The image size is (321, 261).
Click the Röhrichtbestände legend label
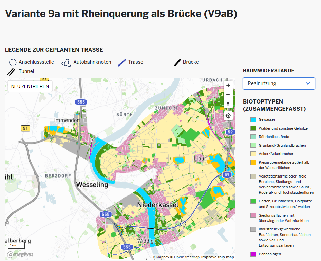coord(274,137)
